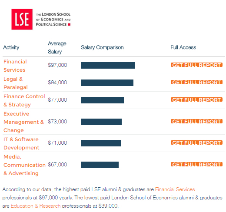Viewport: 226px width, 212px height.
Task: Click the London School of Economics wordmark
Action: pos(53,19)
